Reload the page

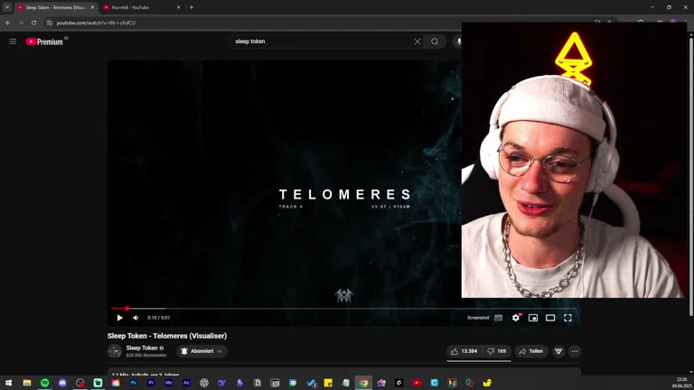pyautogui.click(x=33, y=23)
